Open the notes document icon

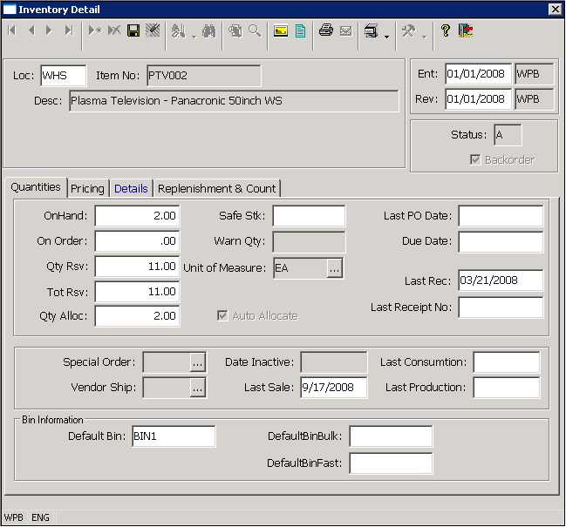pyautogui.click(x=300, y=31)
